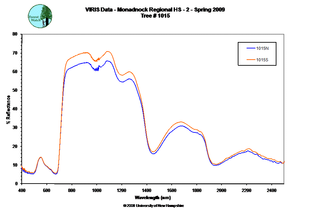Click the blue curve's noisy dip on the plateau

tap(97, 69)
